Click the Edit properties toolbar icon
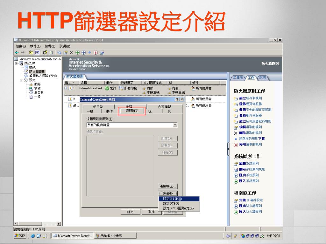 tap(65, 52)
